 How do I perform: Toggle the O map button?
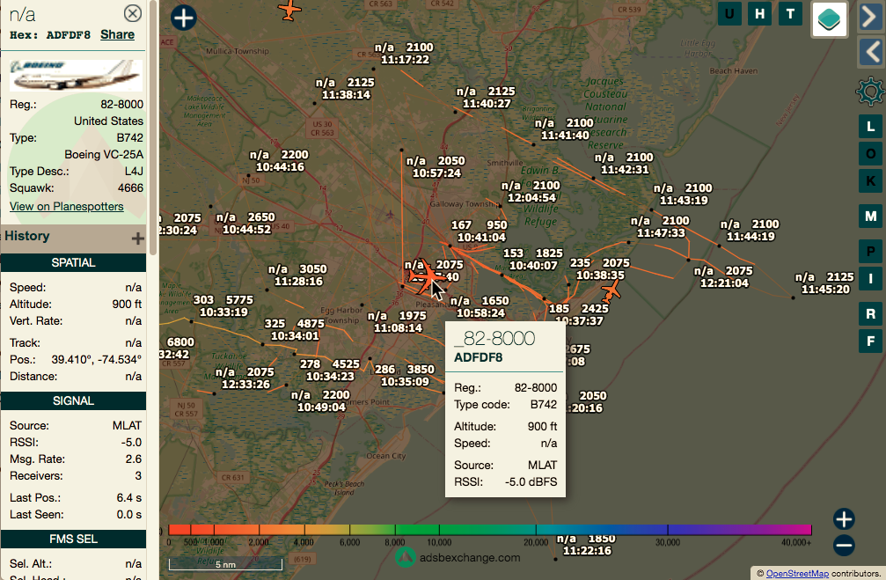pos(870,154)
